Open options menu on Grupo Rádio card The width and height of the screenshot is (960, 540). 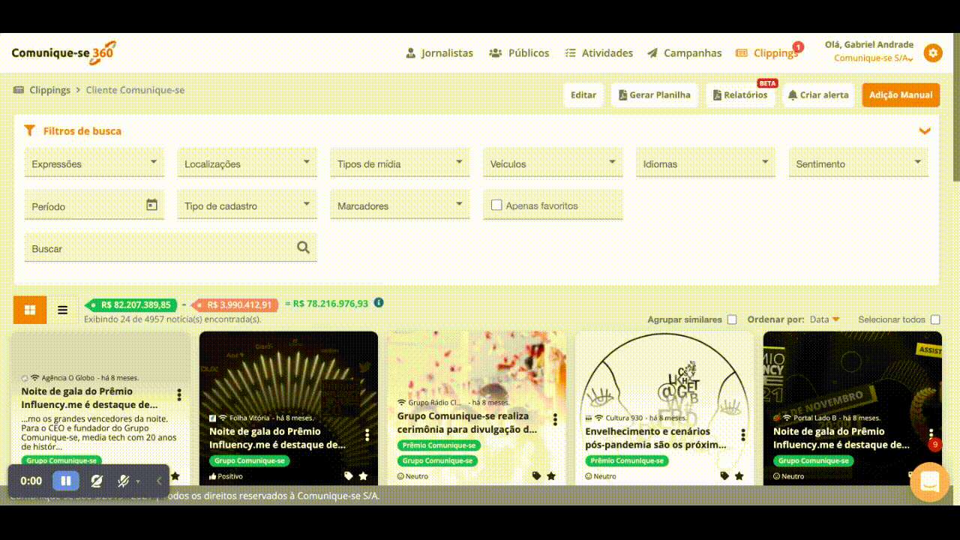(556, 419)
